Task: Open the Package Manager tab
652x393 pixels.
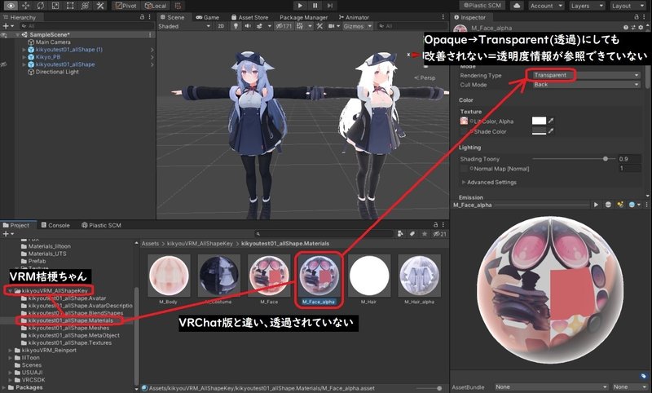Action: click(303, 17)
